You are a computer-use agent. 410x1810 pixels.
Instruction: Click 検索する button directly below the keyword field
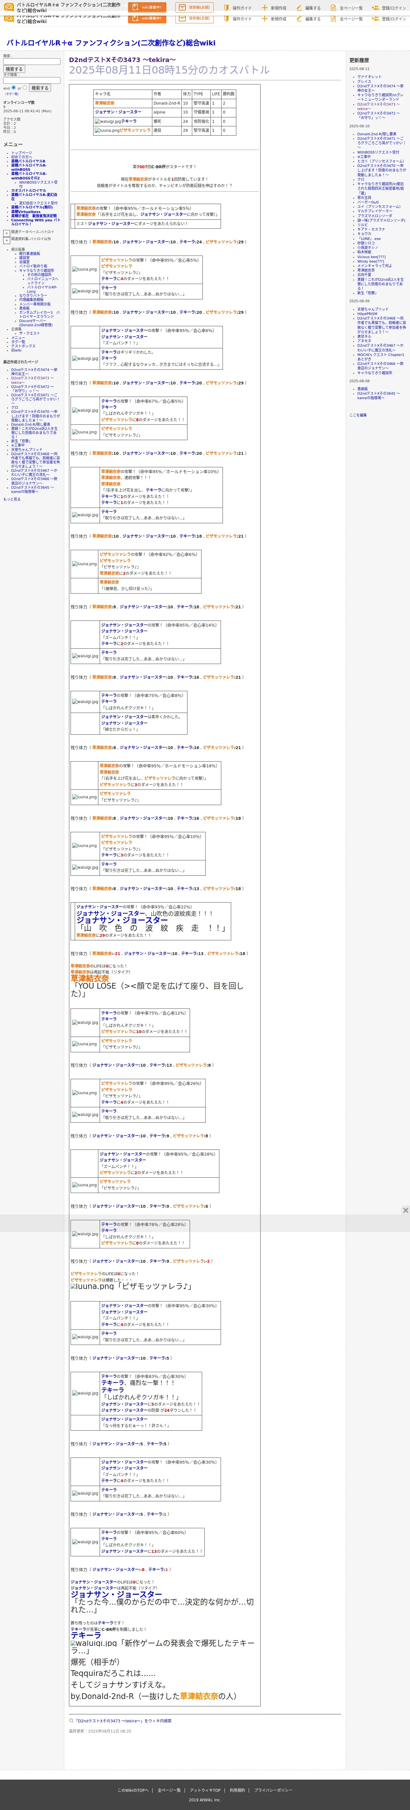click(14, 69)
